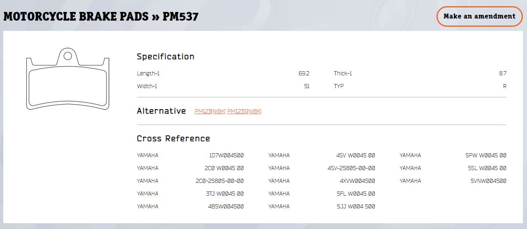Screen dimensions: 527x229
Task: Click part number 2C0-25805-00-00
Action: coord(220,181)
